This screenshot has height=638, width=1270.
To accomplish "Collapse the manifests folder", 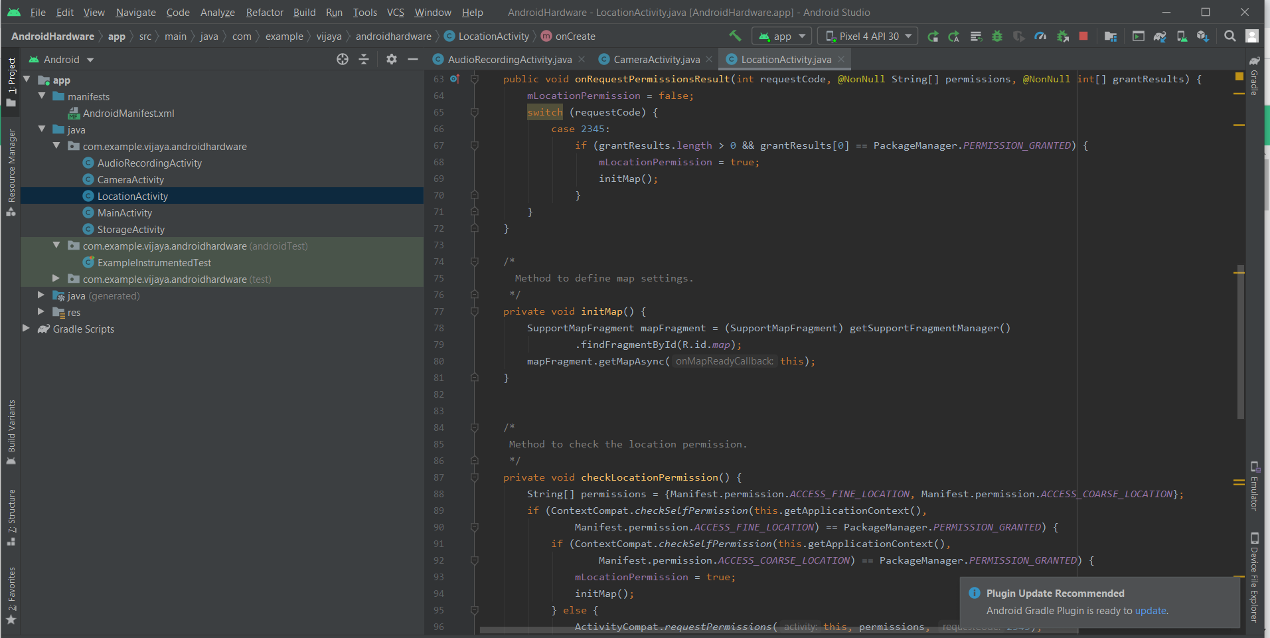I will 42,96.
